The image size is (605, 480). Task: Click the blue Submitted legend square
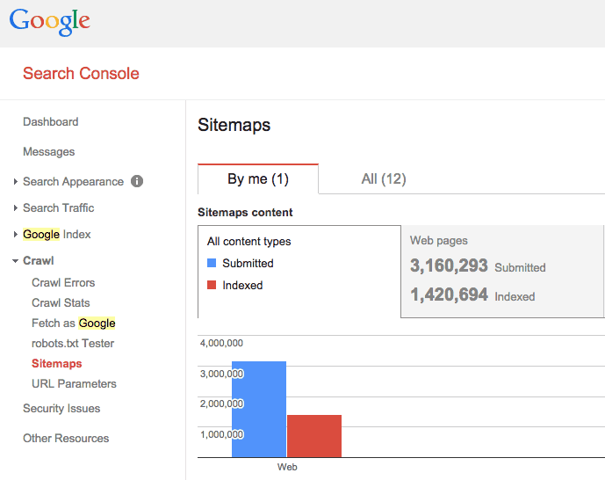[x=212, y=263]
